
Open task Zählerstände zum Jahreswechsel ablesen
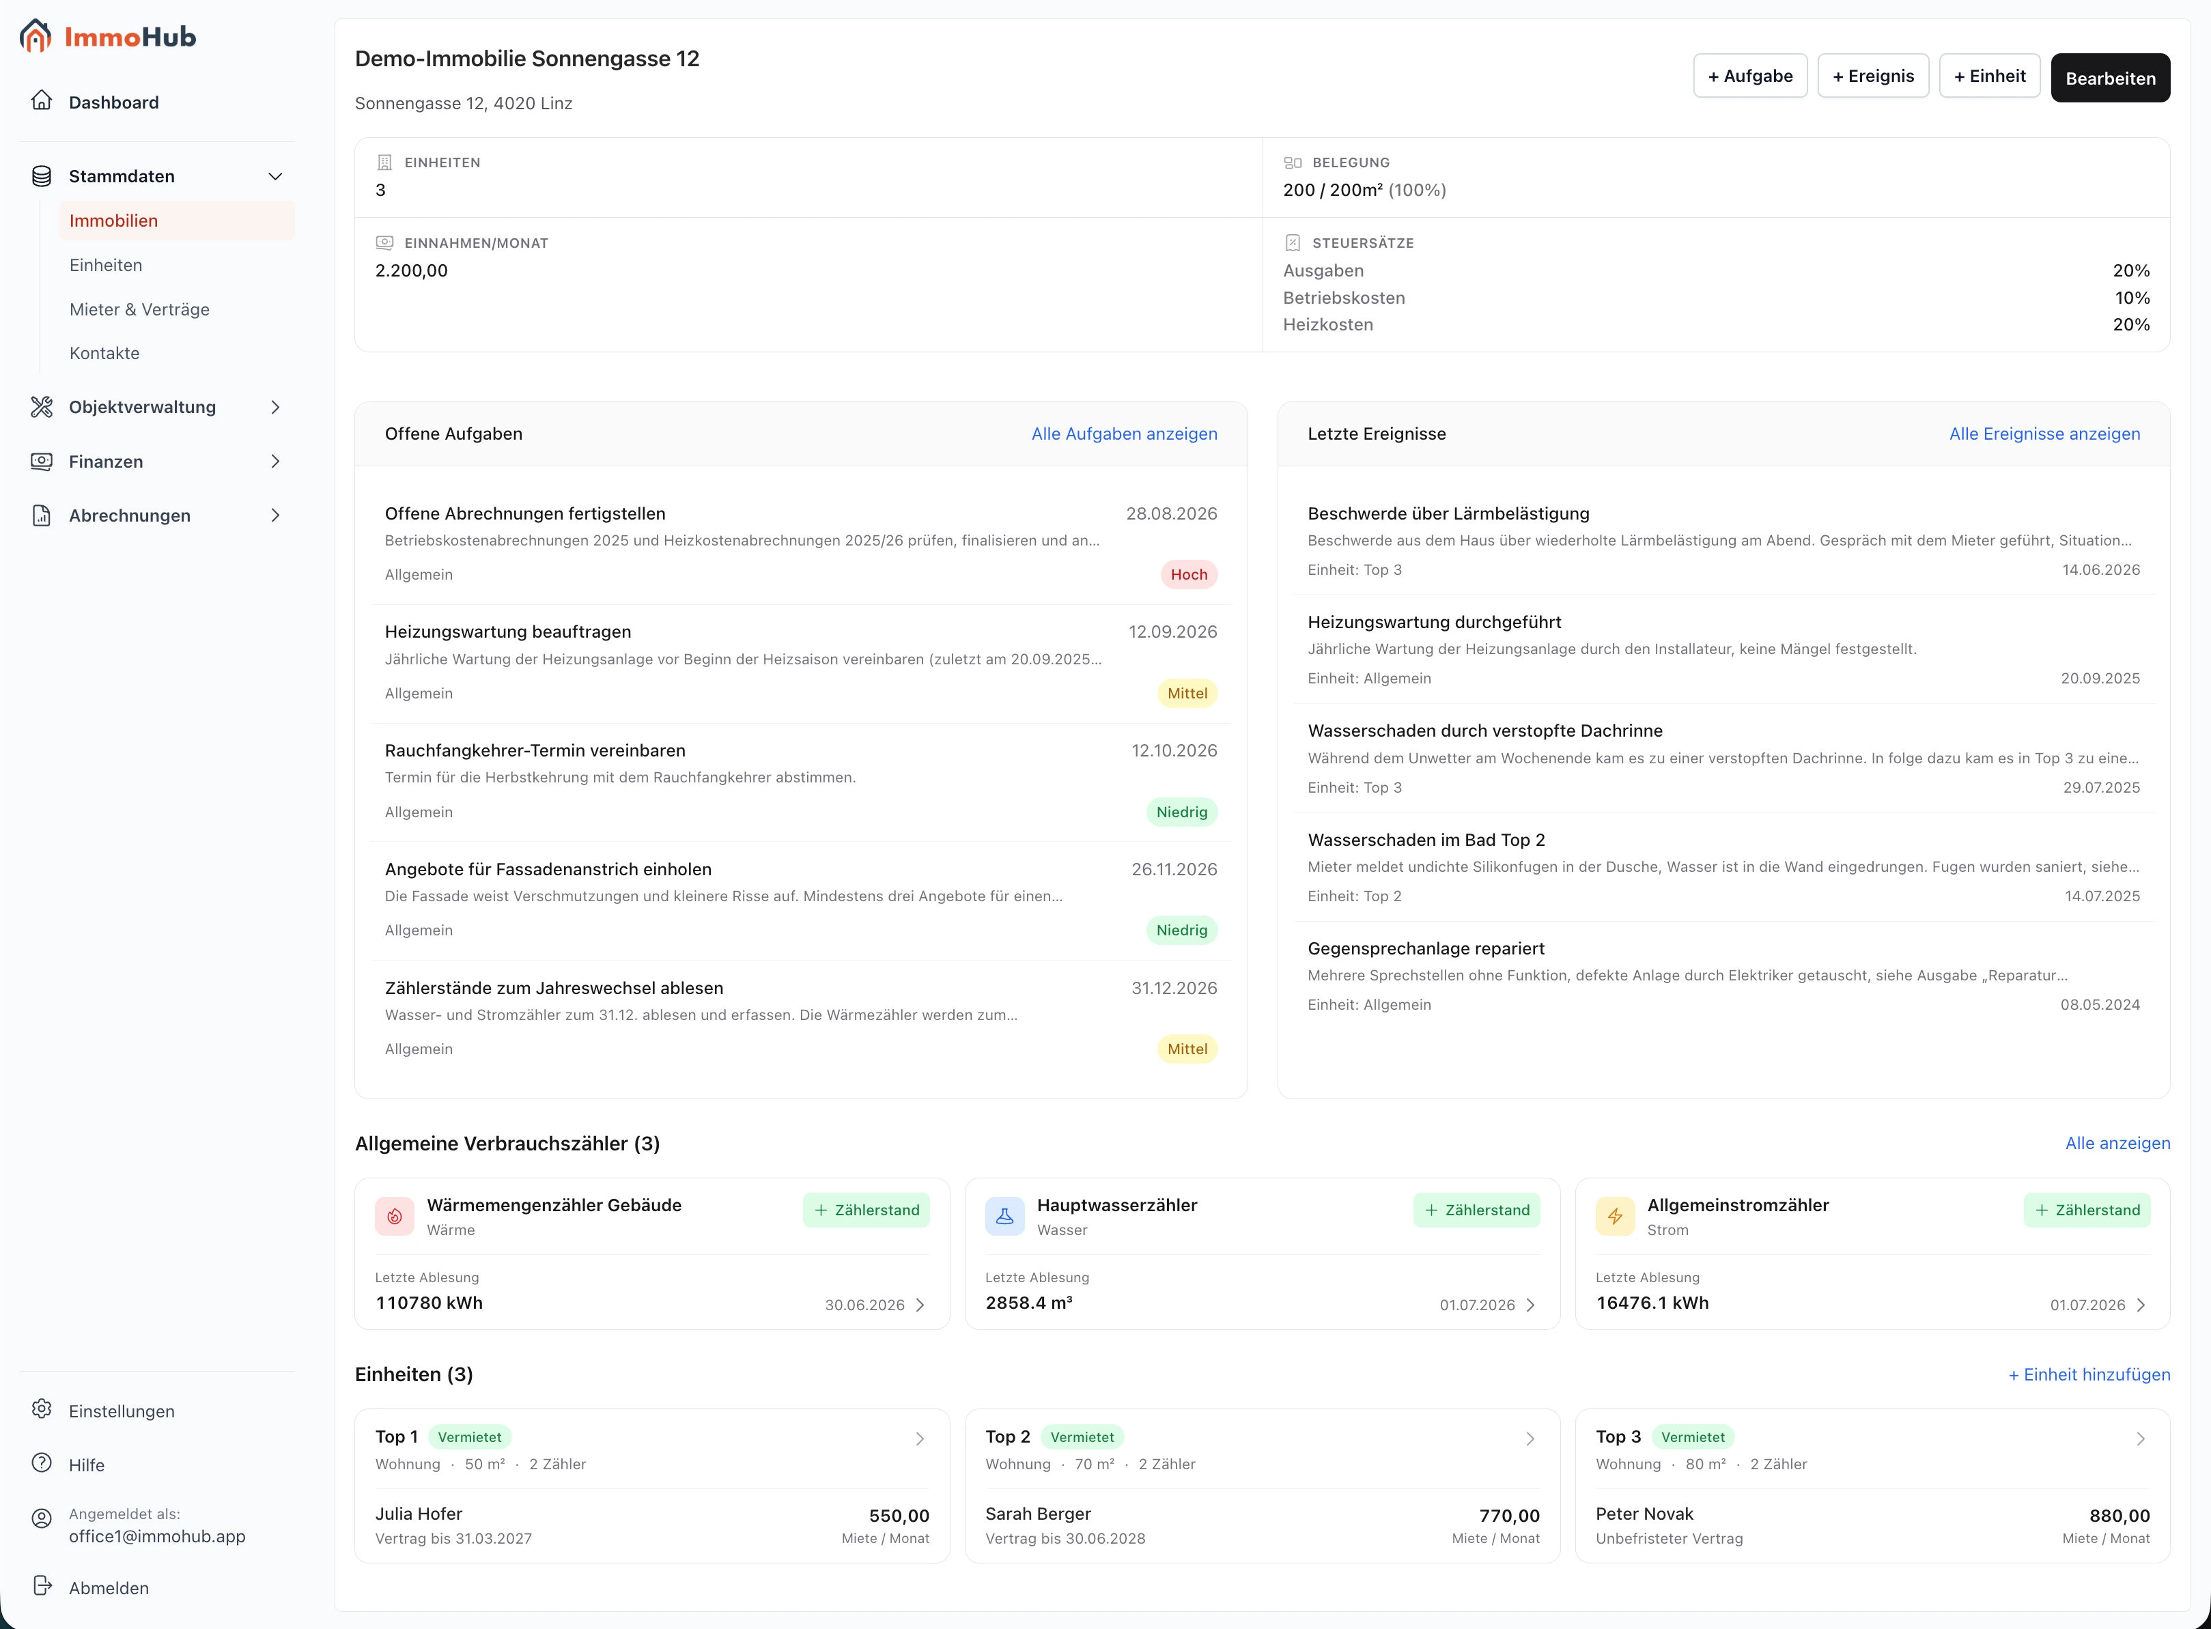(x=801, y=1019)
